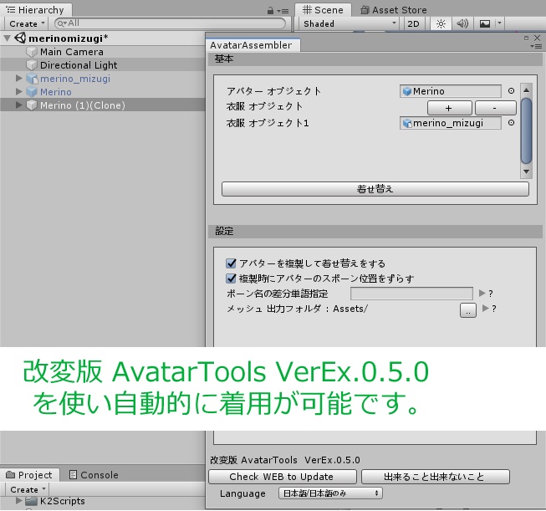Open the Create dropdown in Hierarchy
The width and height of the screenshot is (546, 511).
tap(27, 23)
